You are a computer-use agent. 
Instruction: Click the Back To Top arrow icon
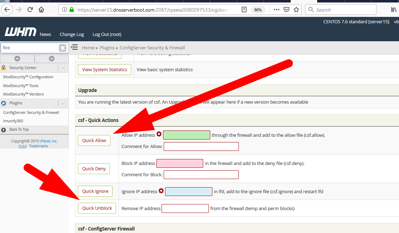[x=4, y=130]
